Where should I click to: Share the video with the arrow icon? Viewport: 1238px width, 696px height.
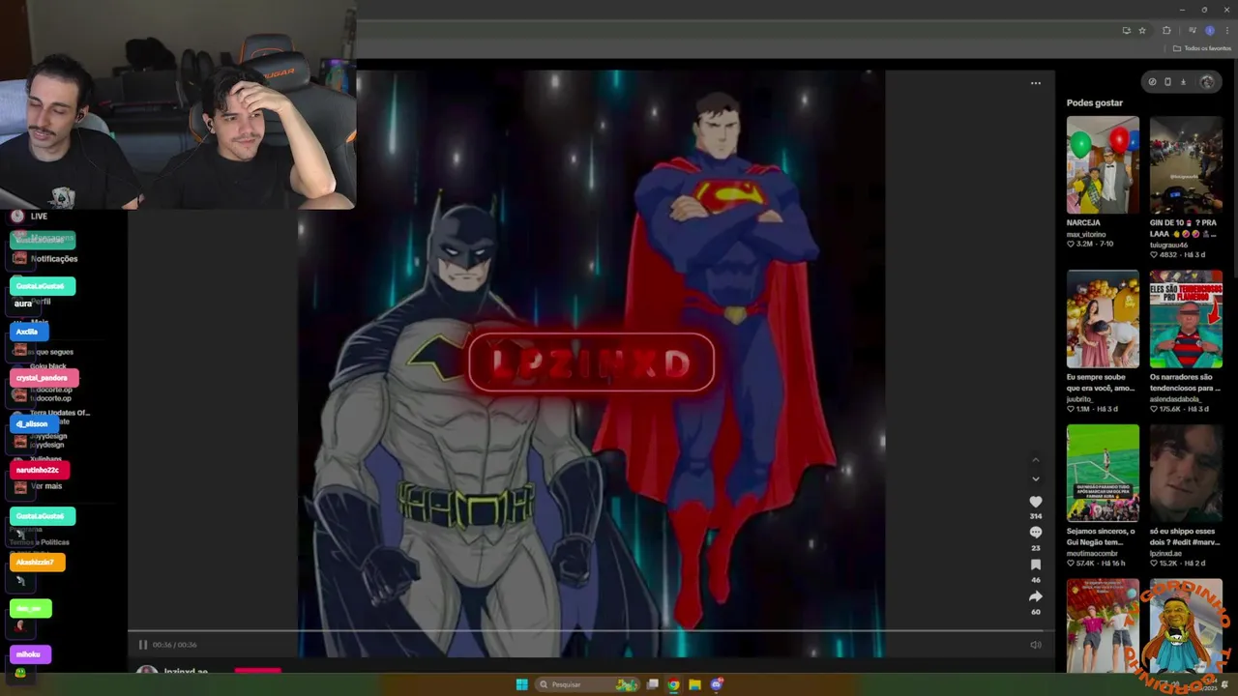click(1035, 596)
